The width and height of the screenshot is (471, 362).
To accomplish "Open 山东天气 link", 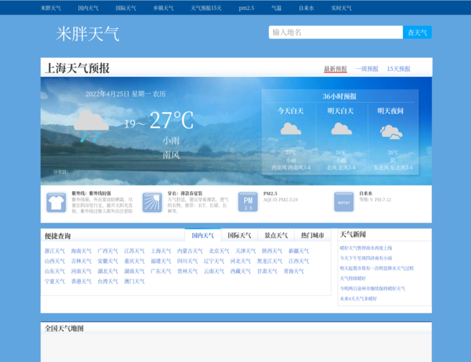I will pos(54,271).
